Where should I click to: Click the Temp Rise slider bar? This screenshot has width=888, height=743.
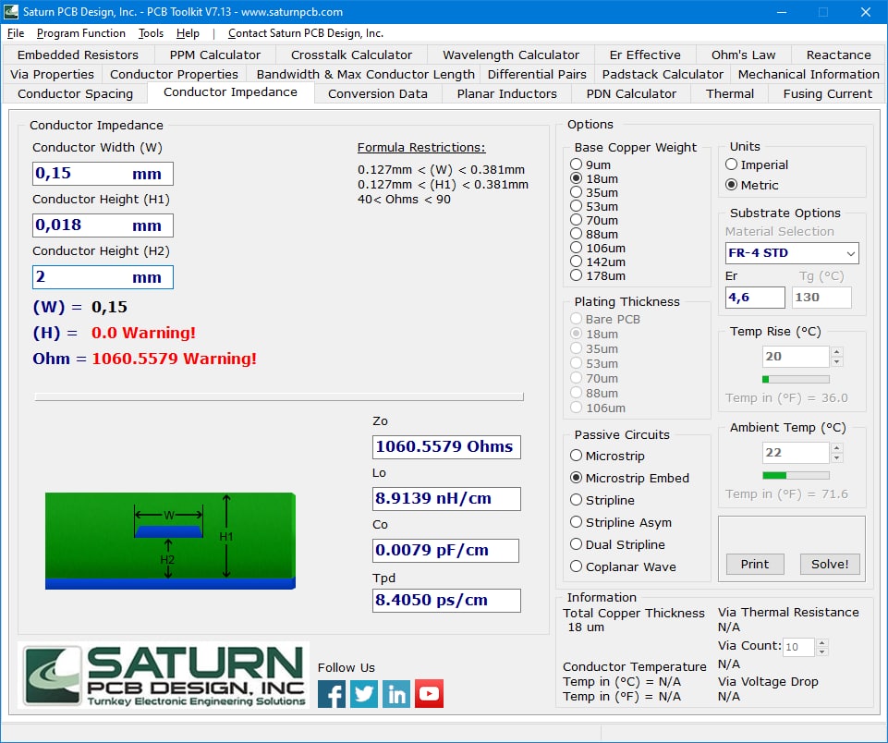click(x=796, y=379)
